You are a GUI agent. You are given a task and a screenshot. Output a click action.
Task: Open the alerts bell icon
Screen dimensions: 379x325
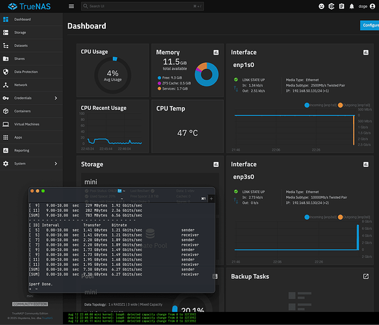[x=352, y=6]
